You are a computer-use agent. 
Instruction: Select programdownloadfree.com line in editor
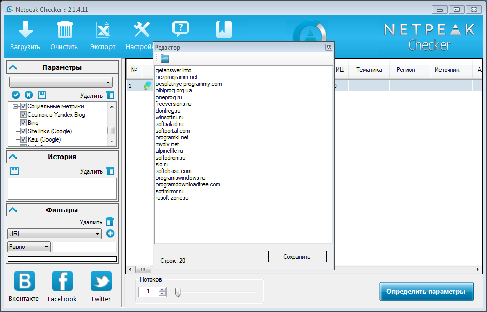point(188,184)
